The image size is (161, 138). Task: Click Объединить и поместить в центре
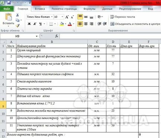pos(135,24)
